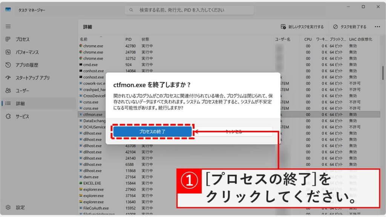Click 新しいタスクを実行する button
Screen dimensions: 386x217
302,27
